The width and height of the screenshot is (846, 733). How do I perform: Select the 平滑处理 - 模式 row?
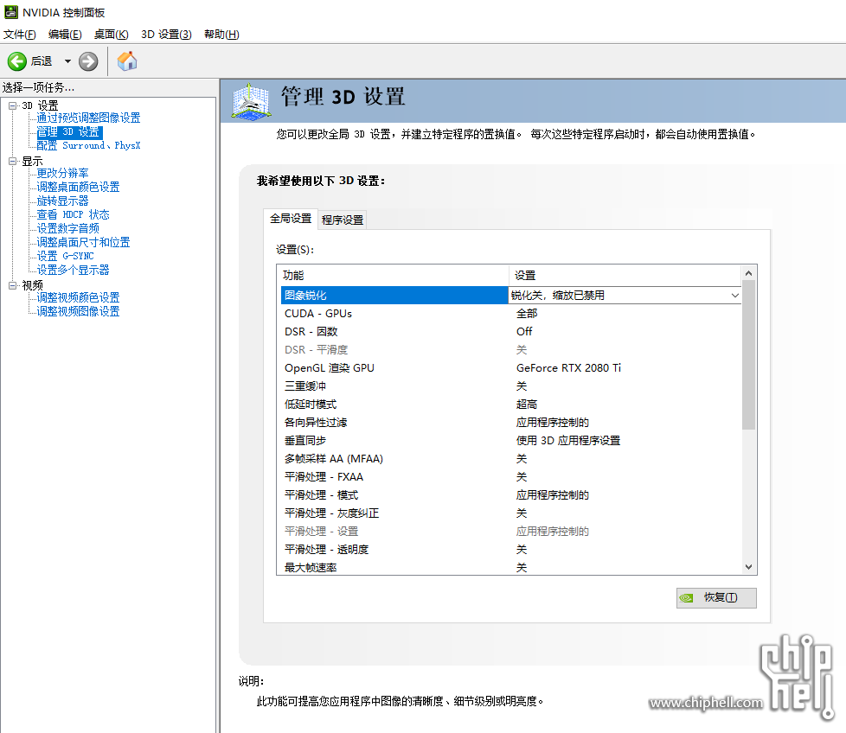pos(511,495)
